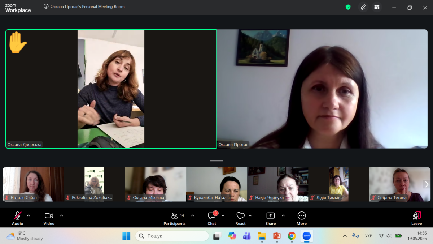Screen dimensions: 433x244
Task: Open the More options menu
Action: click(x=302, y=218)
